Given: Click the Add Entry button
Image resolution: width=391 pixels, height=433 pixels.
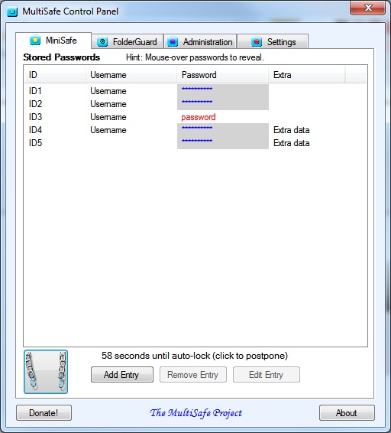Looking at the screenshot, I should (122, 374).
